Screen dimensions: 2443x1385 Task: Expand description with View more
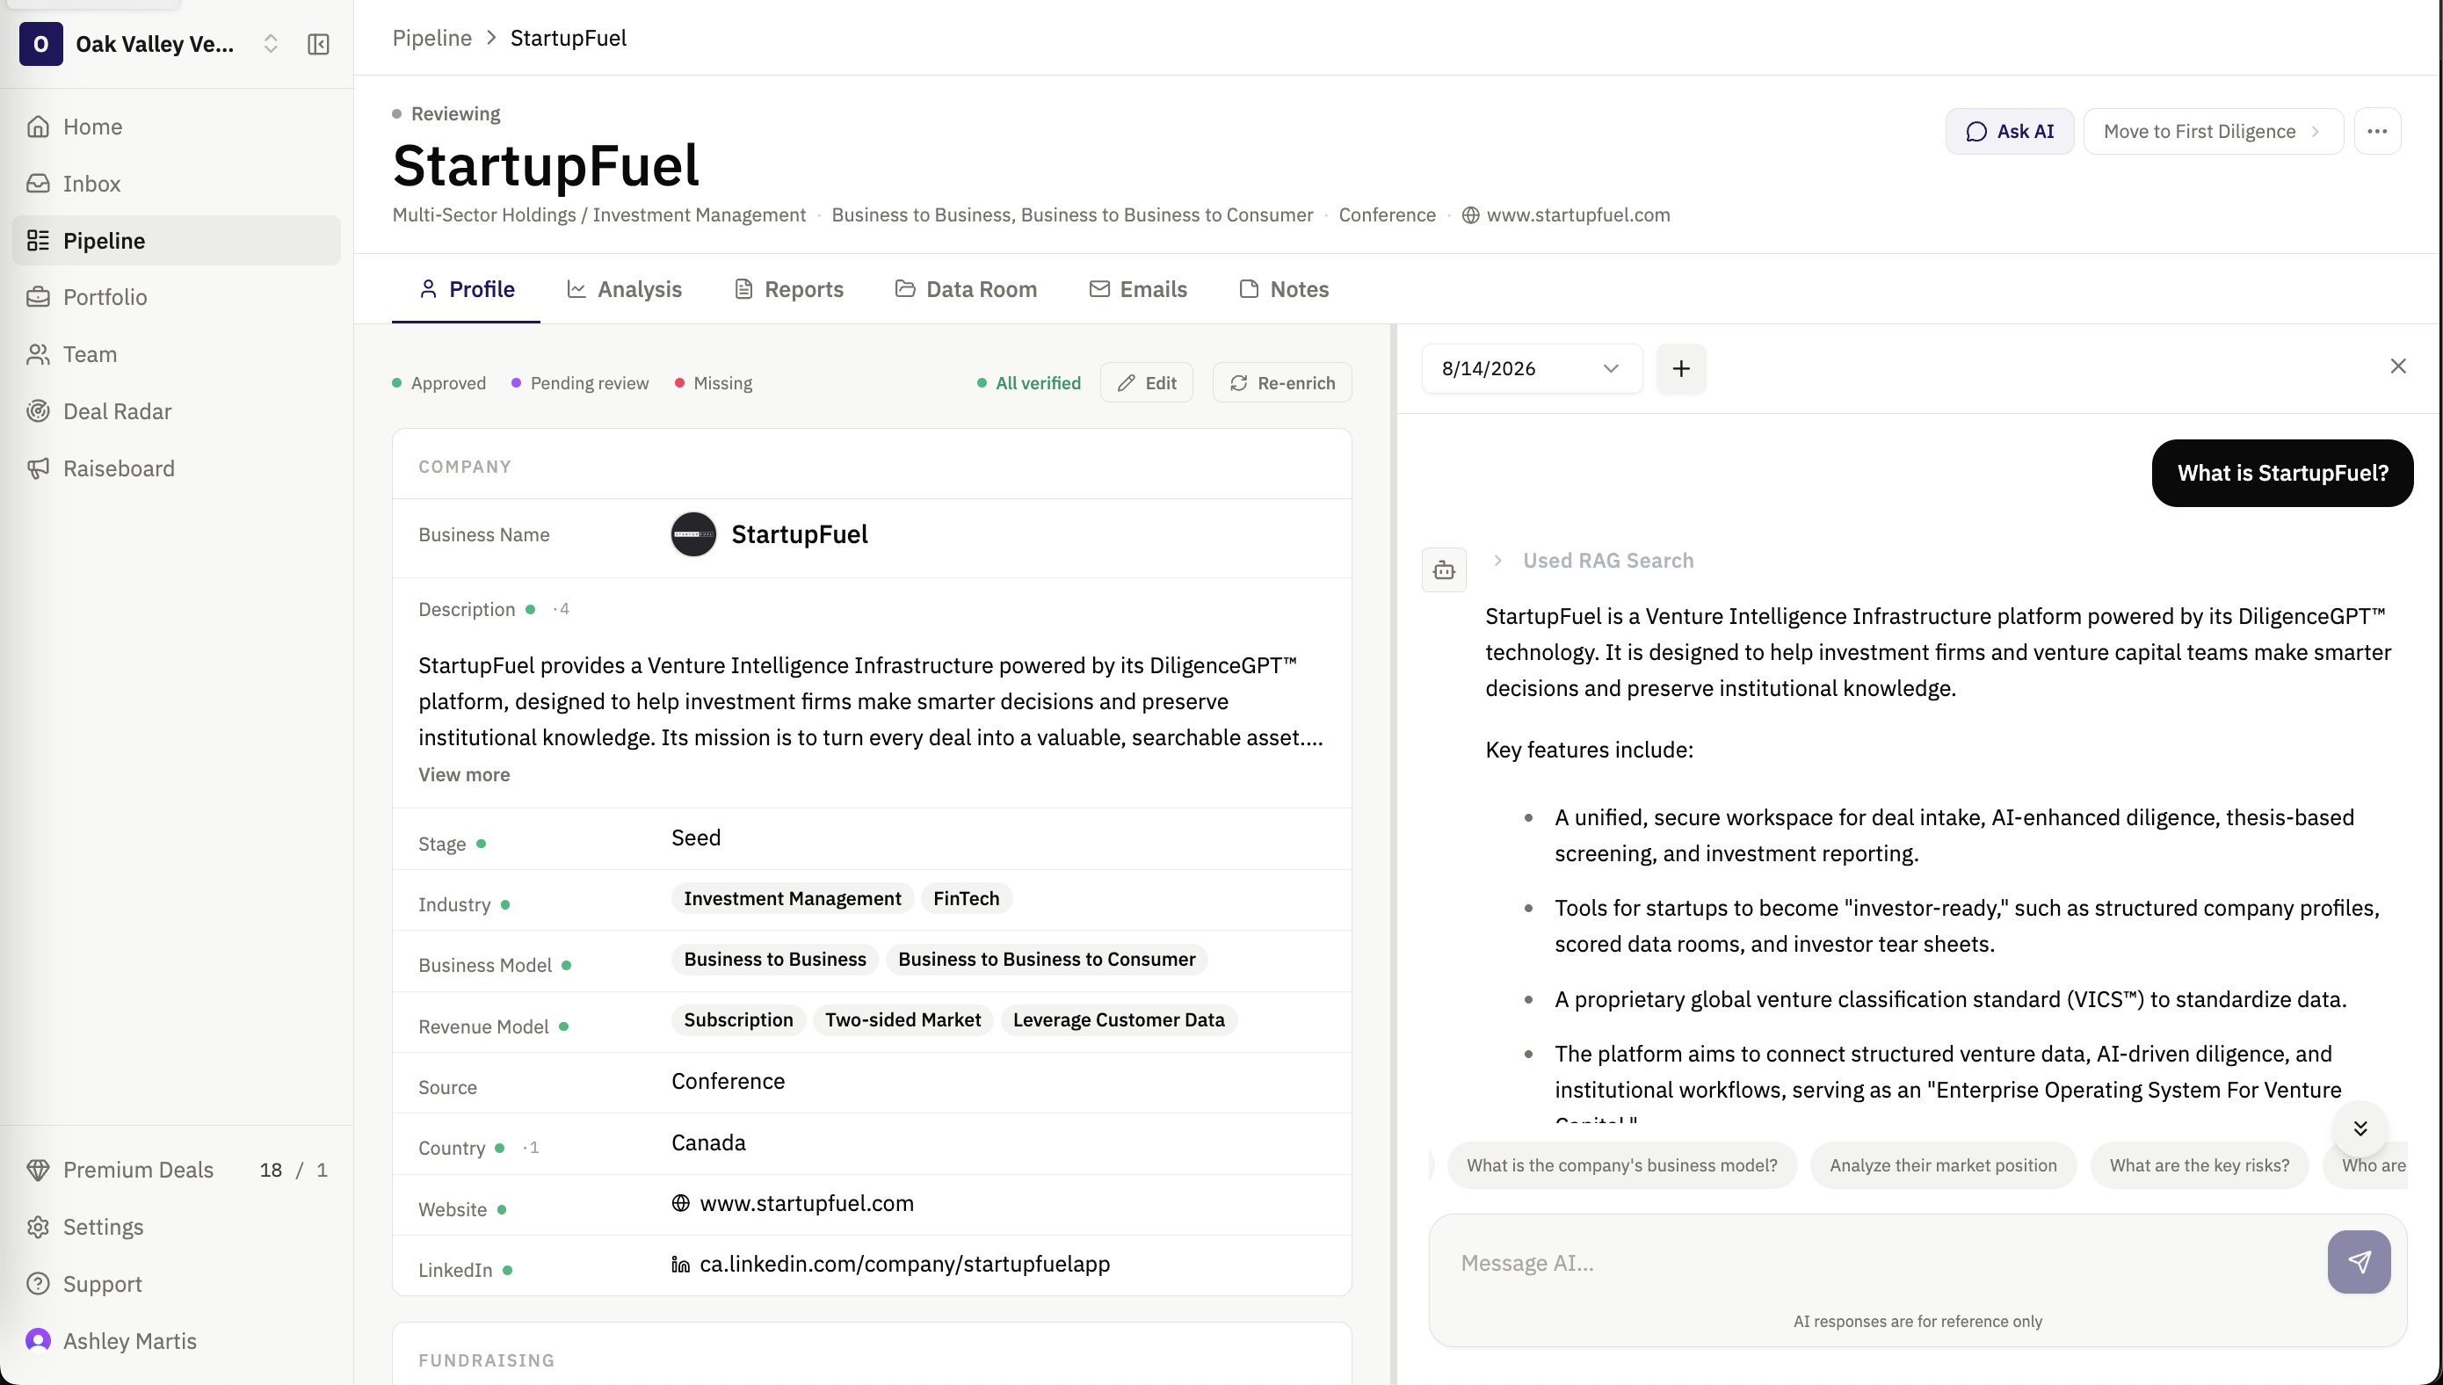coord(464,774)
